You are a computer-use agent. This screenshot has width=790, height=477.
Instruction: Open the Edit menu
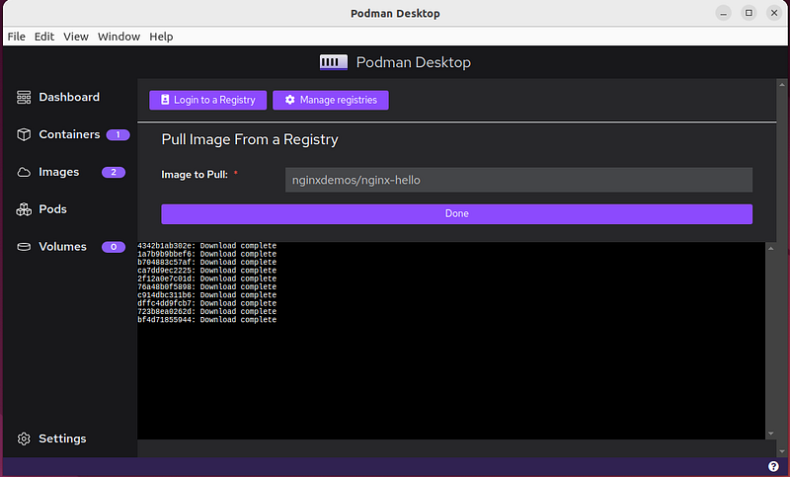pos(44,37)
